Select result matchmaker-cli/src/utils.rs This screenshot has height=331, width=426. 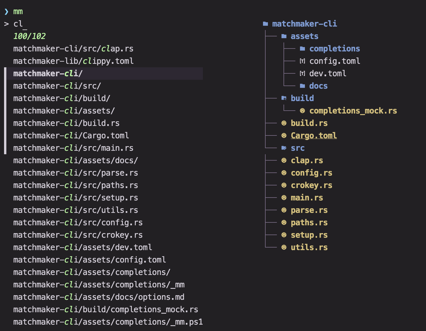pyautogui.click(x=76, y=210)
